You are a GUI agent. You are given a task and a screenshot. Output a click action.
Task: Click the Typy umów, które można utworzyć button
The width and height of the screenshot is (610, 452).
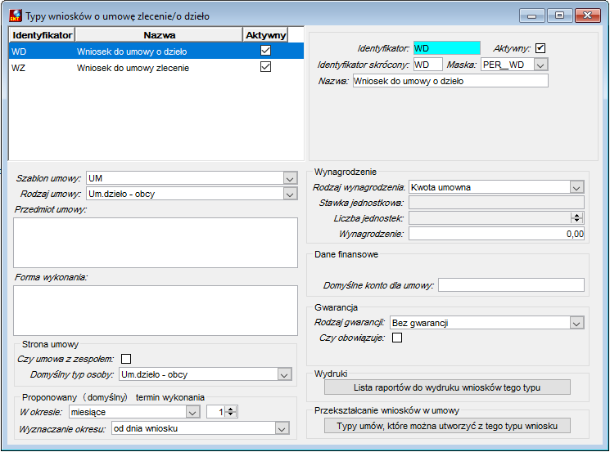click(x=447, y=426)
